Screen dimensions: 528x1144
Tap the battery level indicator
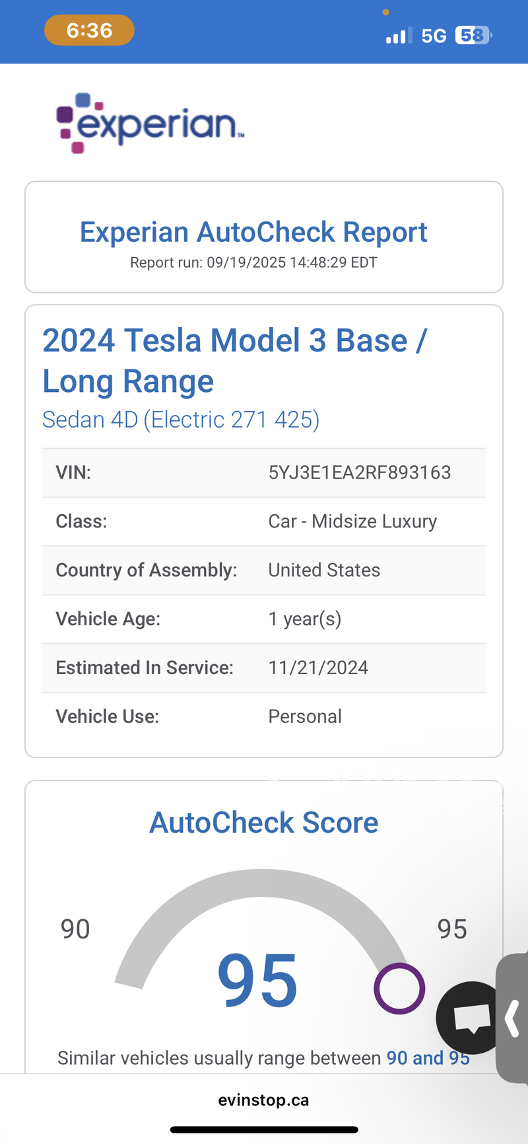click(473, 35)
